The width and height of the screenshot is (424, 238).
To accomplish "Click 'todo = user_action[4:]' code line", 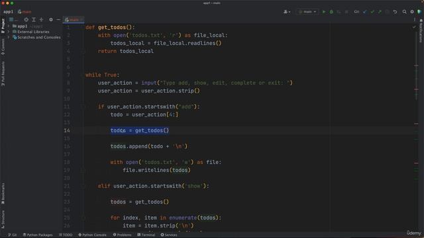I will coord(144,114).
